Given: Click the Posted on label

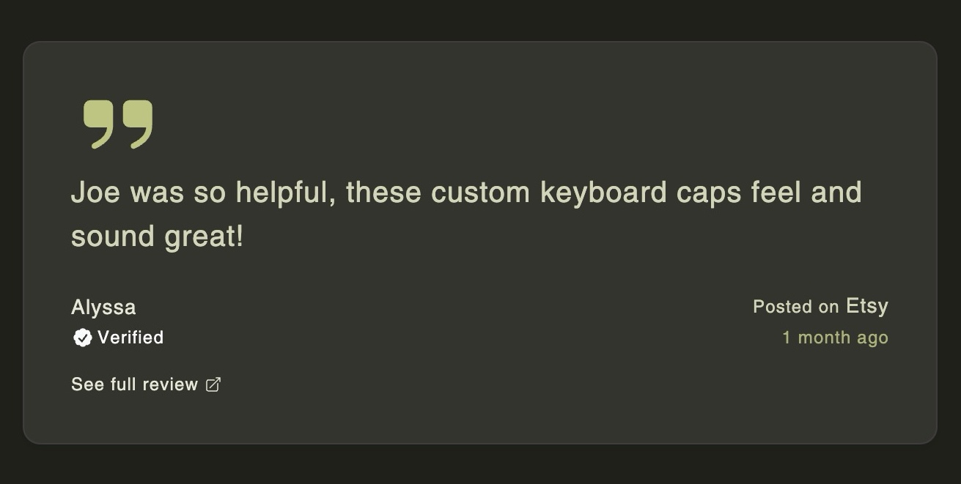Looking at the screenshot, I should click(796, 307).
